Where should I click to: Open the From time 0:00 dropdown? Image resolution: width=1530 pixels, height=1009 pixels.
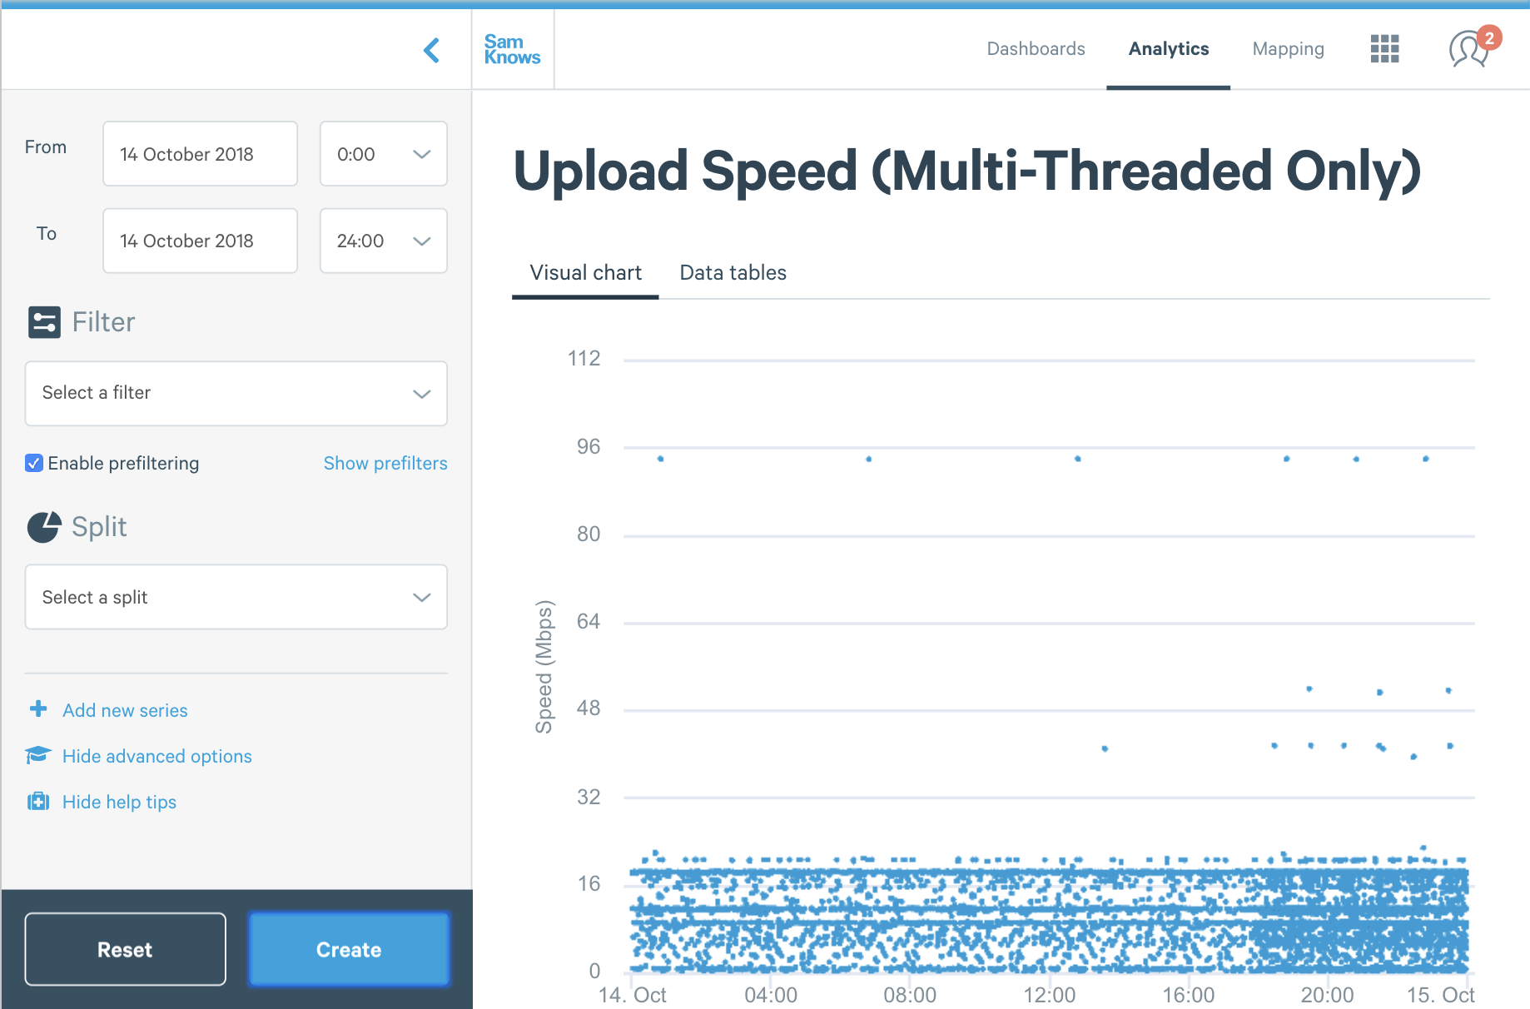pos(384,154)
